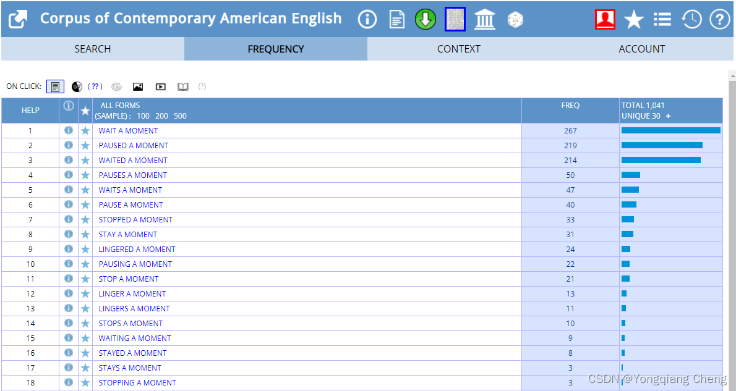This screenshot has width=736, height=391.
Task: Select the dictionary book ON CLICK icon
Action: (183, 86)
